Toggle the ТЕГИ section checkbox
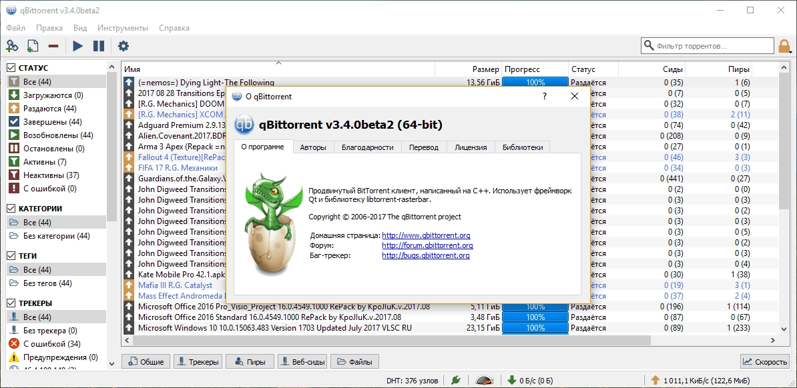 11,256
